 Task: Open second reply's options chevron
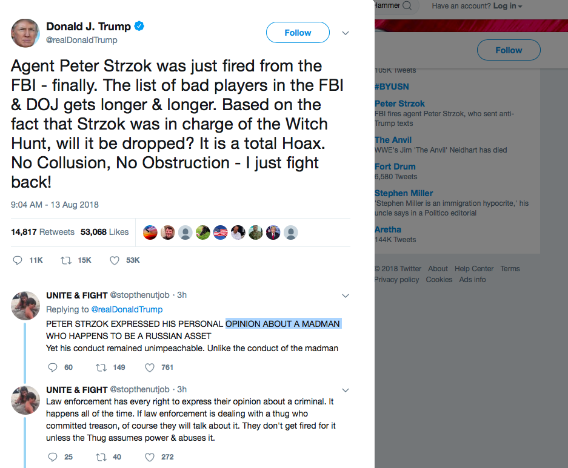coord(346,390)
